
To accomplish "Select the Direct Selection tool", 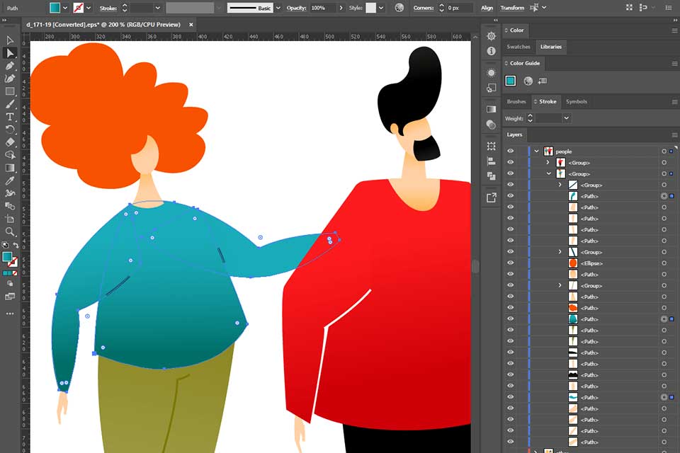I will pyautogui.click(x=10, y=52).
